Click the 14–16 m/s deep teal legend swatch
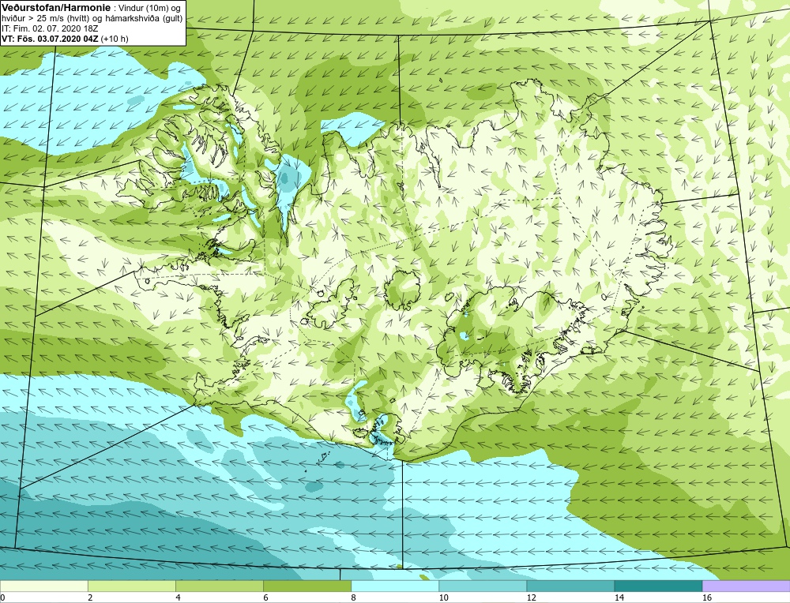The height and width of the screenshot is (603, 790). tap(657, 586)
